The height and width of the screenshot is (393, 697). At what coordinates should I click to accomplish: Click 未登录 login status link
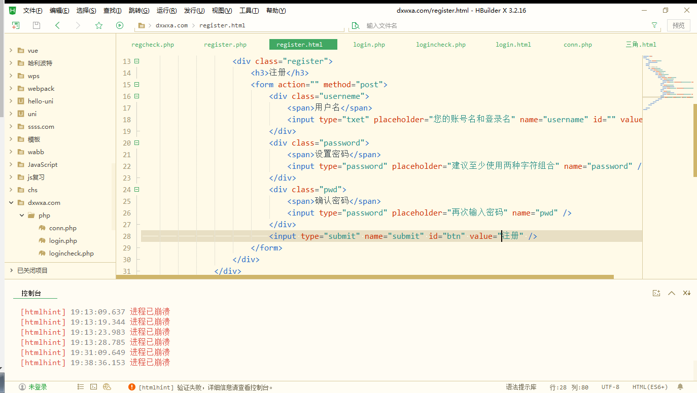(38, 387)
